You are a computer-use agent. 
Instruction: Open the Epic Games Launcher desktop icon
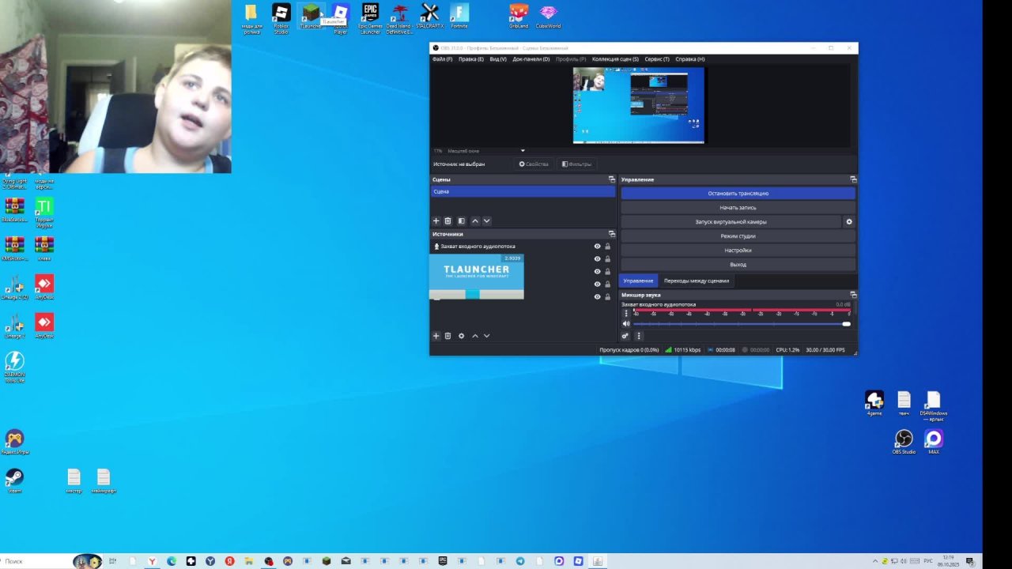point(370,18)
